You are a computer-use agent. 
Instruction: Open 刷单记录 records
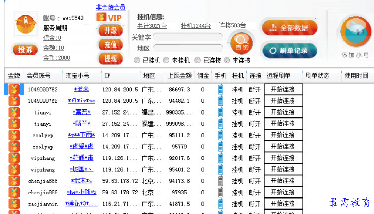pyautogui.click(x=290, y=50)
